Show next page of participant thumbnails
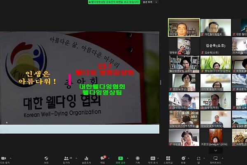The width and height of the screenshot is (247, 165). [216, 151]
